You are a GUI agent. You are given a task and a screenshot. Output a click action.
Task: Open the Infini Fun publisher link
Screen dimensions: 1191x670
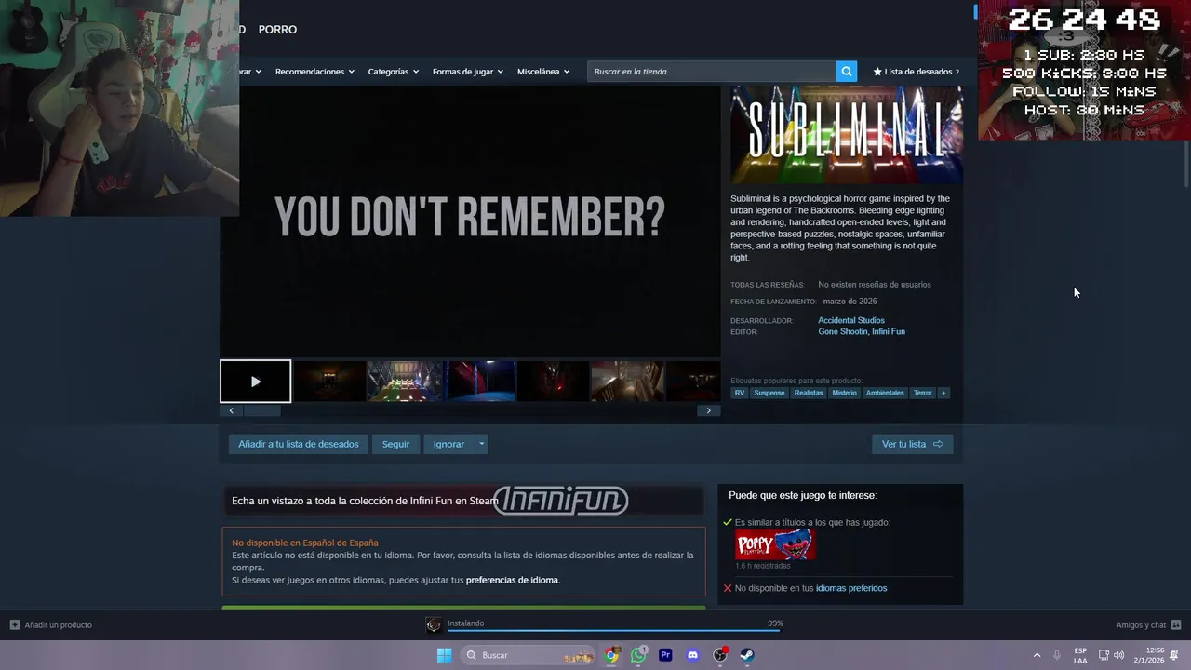click(x=889, y=331)
